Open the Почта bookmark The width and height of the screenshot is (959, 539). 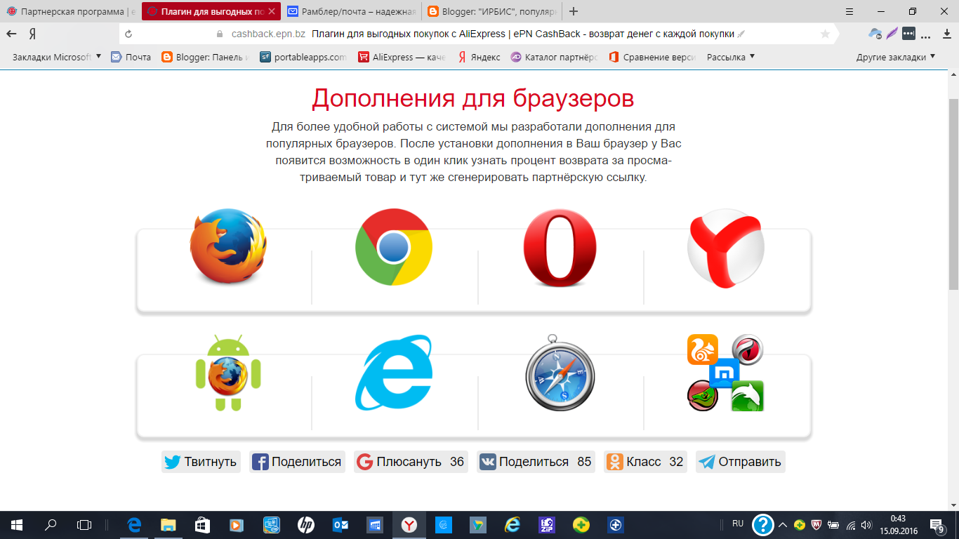point(131,58)
